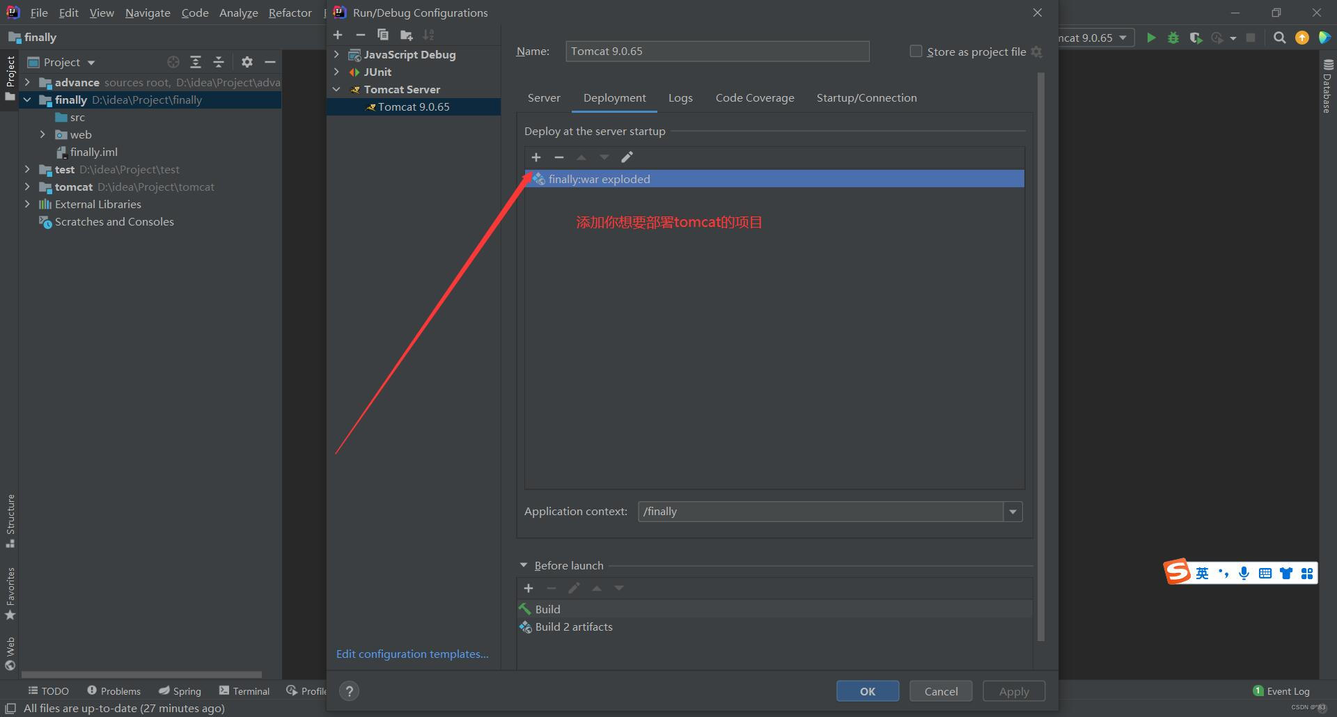The image size is (1337, 717).
Task: Add a Before launch task
Action: click(x=529, y=588)
